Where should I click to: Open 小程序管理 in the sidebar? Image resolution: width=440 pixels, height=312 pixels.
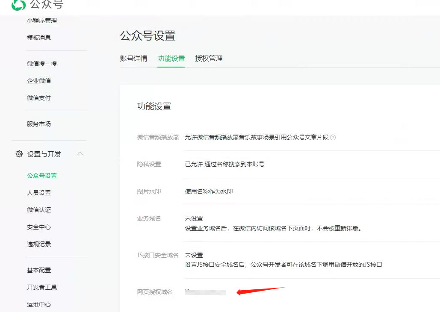pos(42,21)
